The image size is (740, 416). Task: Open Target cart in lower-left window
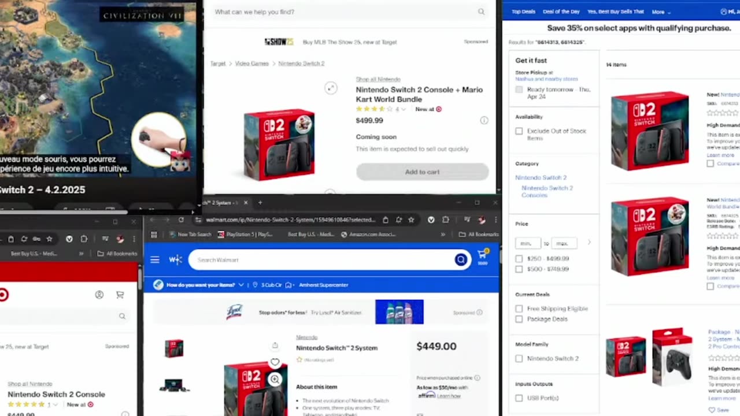120,295
